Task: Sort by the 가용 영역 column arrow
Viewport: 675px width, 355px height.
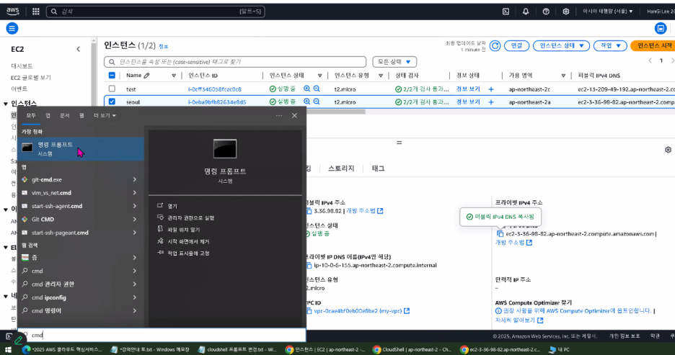Action: (563, 76)
